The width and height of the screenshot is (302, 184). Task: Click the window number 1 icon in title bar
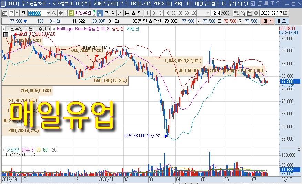pos(3,3)
